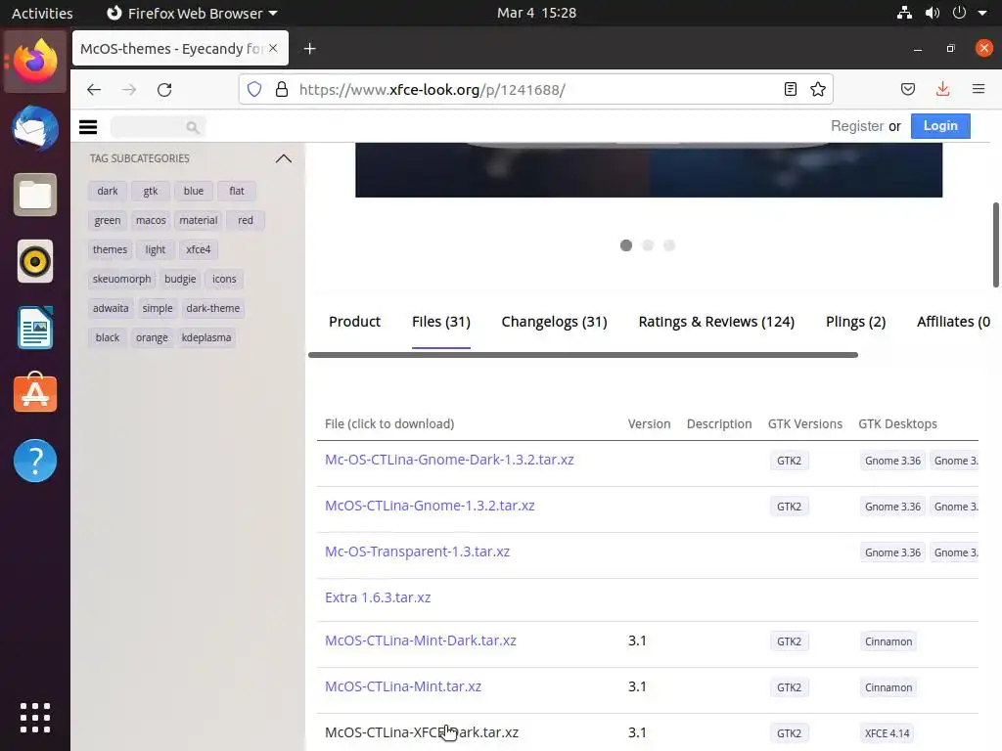Show applications grid in the dock
Image resolution: width=1002 pixels, height=751 pixels.
(35, 718)
